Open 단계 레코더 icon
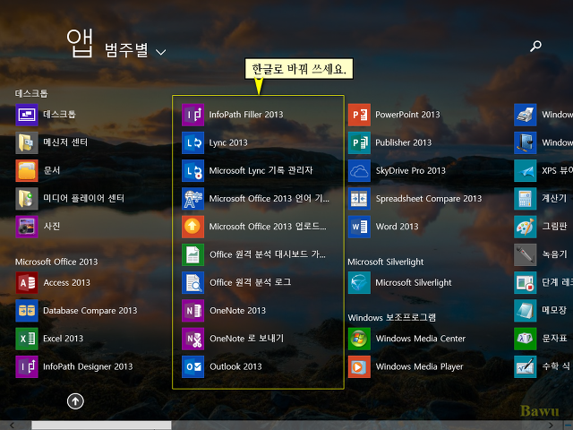This screenshot has height=430, width=573. point(526,283)
